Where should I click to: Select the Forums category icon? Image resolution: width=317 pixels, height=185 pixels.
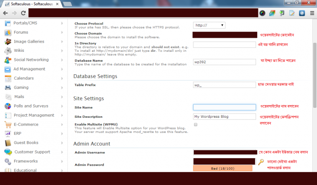[8, 32]
